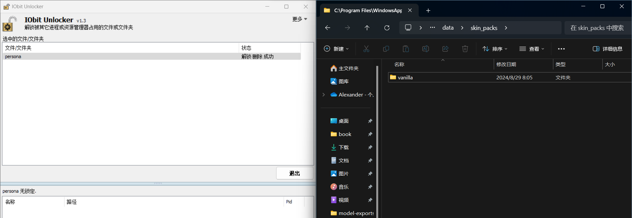Expand the chevron after the data breadcrumb

point(462,28)
